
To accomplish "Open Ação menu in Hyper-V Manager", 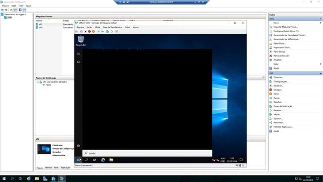I will pos(14,6).
